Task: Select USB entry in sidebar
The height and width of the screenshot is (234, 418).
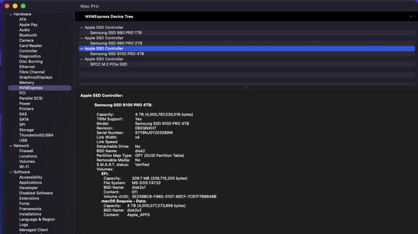Action: click(23, 141)
